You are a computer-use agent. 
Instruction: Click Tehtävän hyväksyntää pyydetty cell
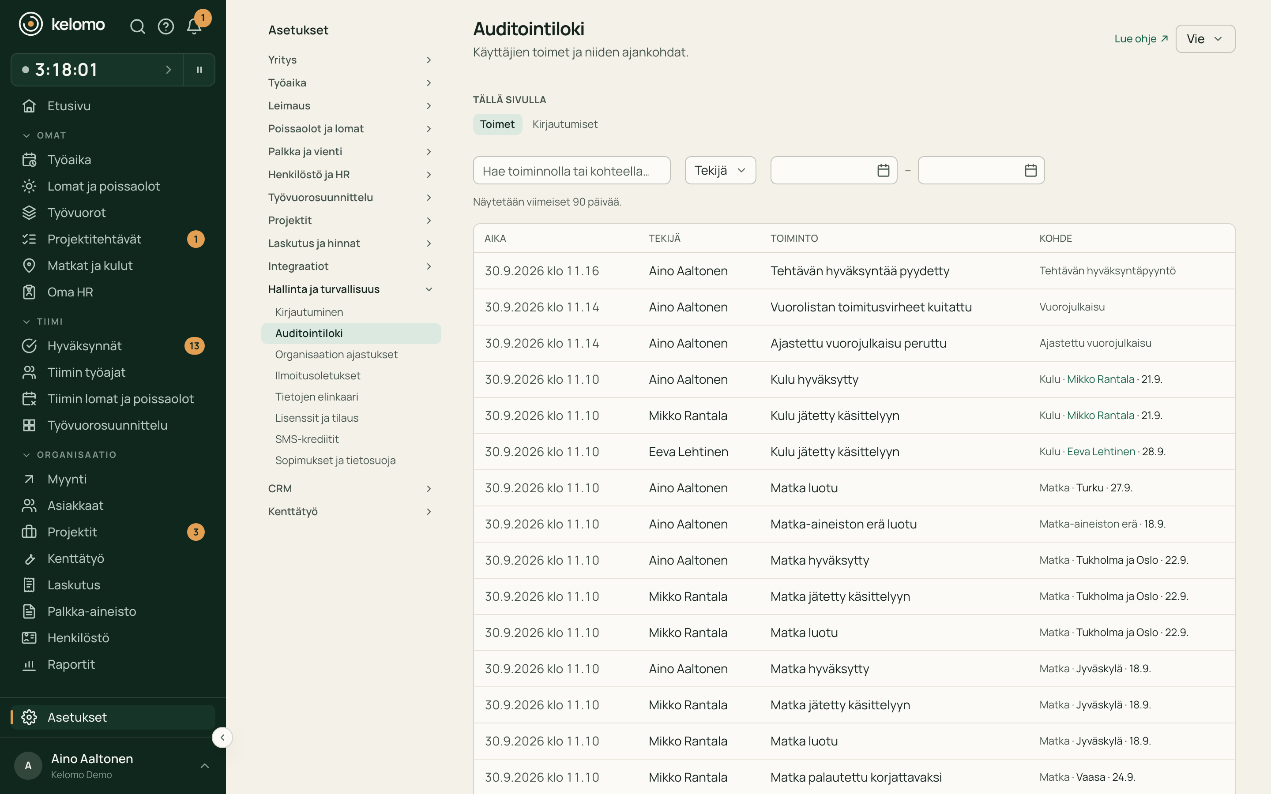pos(859,271)
